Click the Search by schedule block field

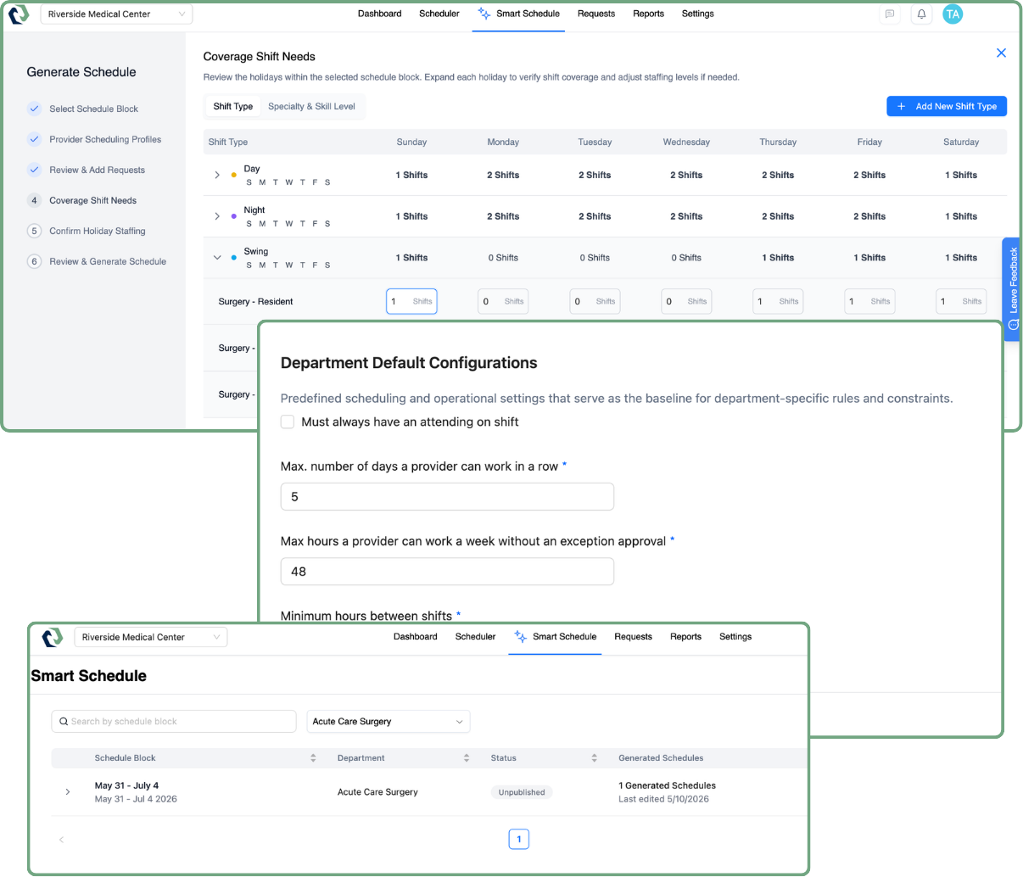174,722
